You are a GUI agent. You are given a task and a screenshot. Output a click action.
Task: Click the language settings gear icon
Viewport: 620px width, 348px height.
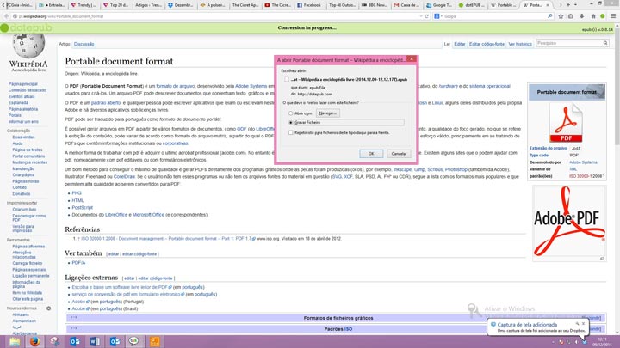click(48, 308)
